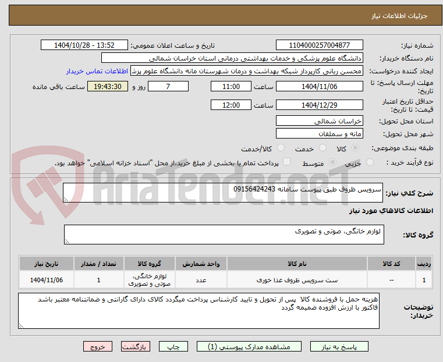Screen dimensions: 443x362
Task: Click the نام کالا column header
Action: point(297,264)
